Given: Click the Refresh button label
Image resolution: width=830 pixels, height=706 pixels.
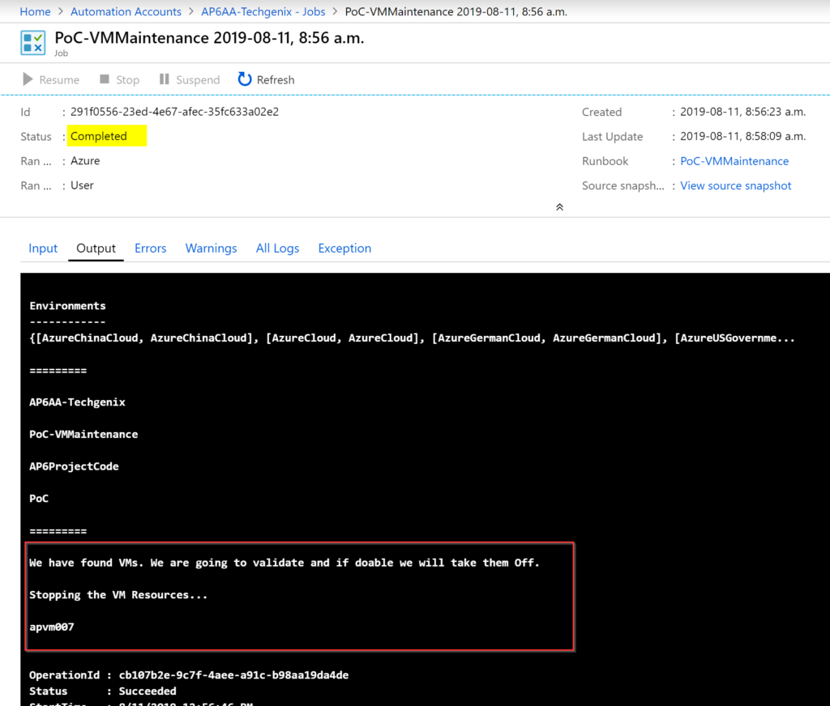Looking at the screenshot, I should pyautogui.click(x=276, y=80).
